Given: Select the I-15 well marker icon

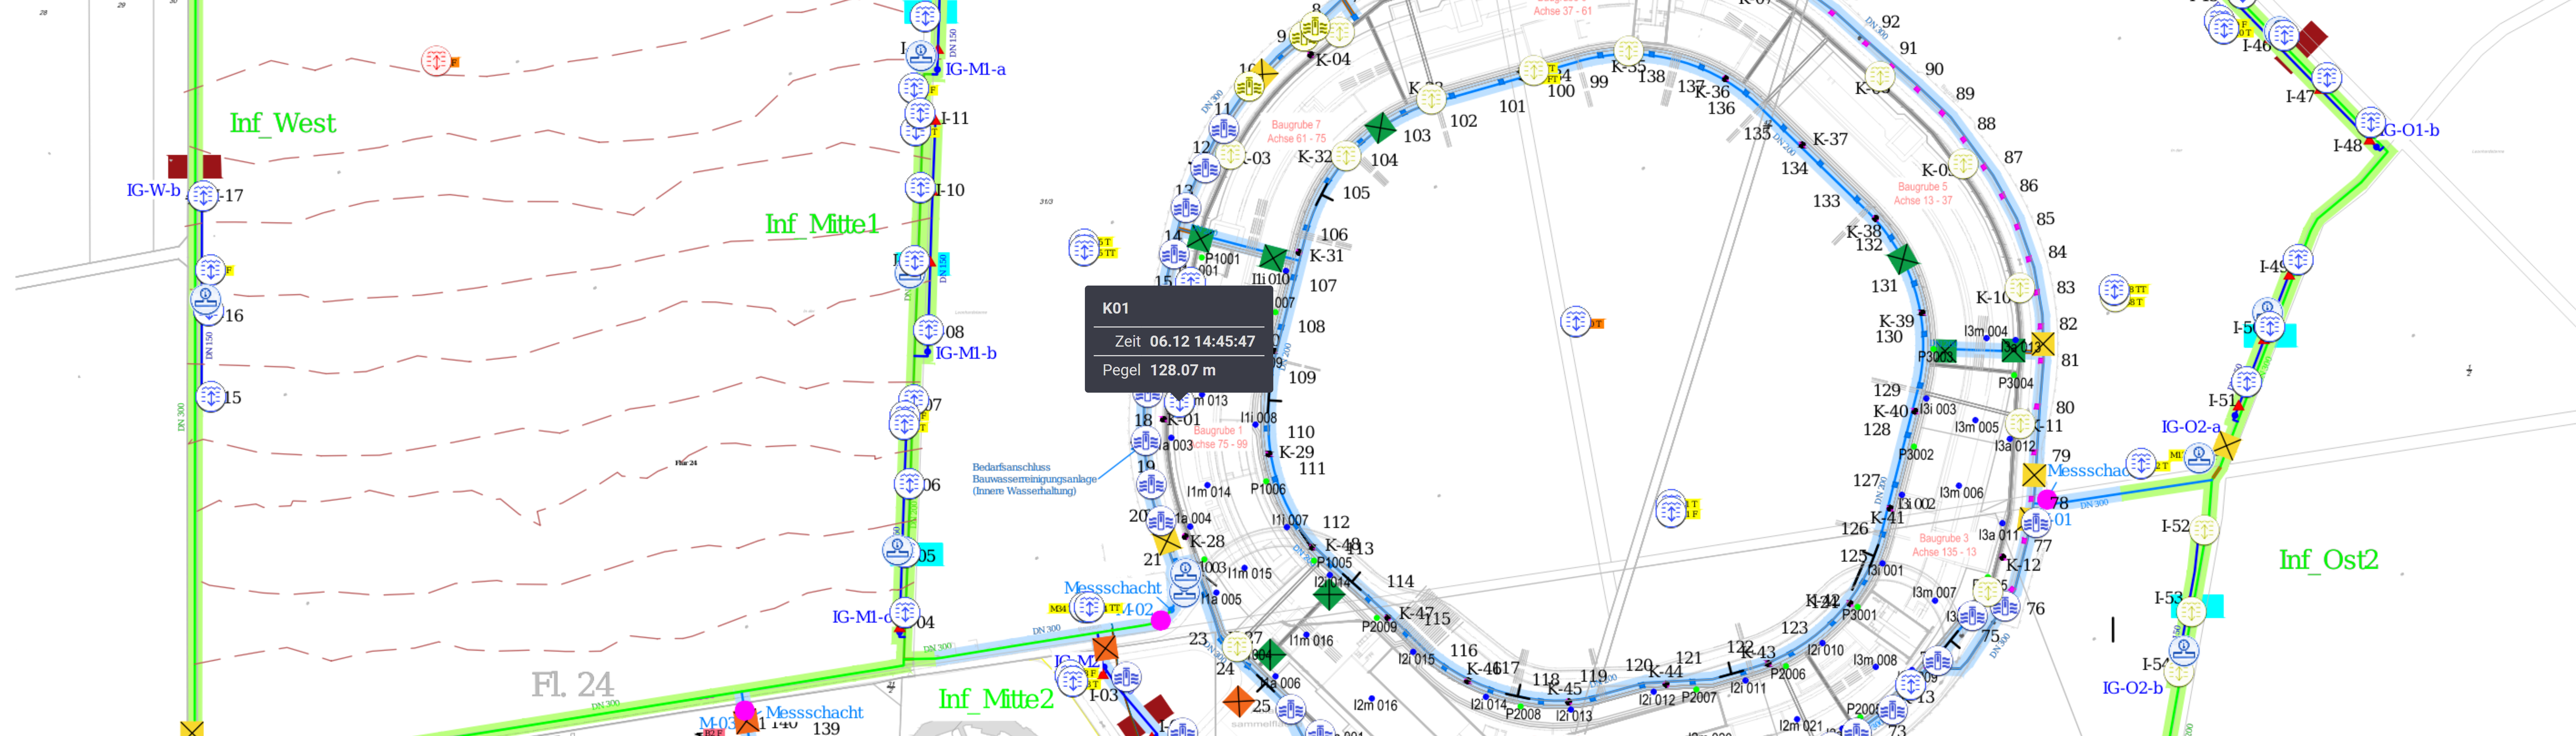Looking at the screenshot, I should tap(210, 397).
